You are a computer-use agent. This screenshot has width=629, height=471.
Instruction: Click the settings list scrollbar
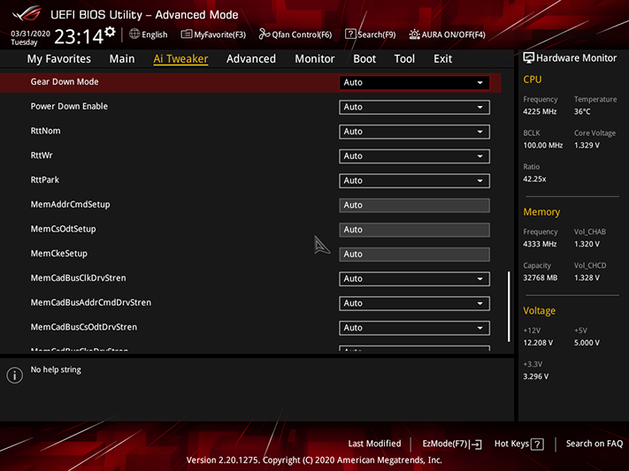coord(509,307)
